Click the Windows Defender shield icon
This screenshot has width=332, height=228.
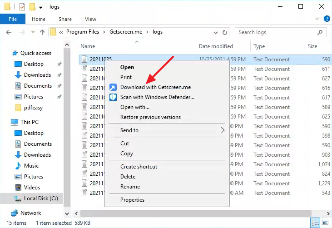coord(113,97)
